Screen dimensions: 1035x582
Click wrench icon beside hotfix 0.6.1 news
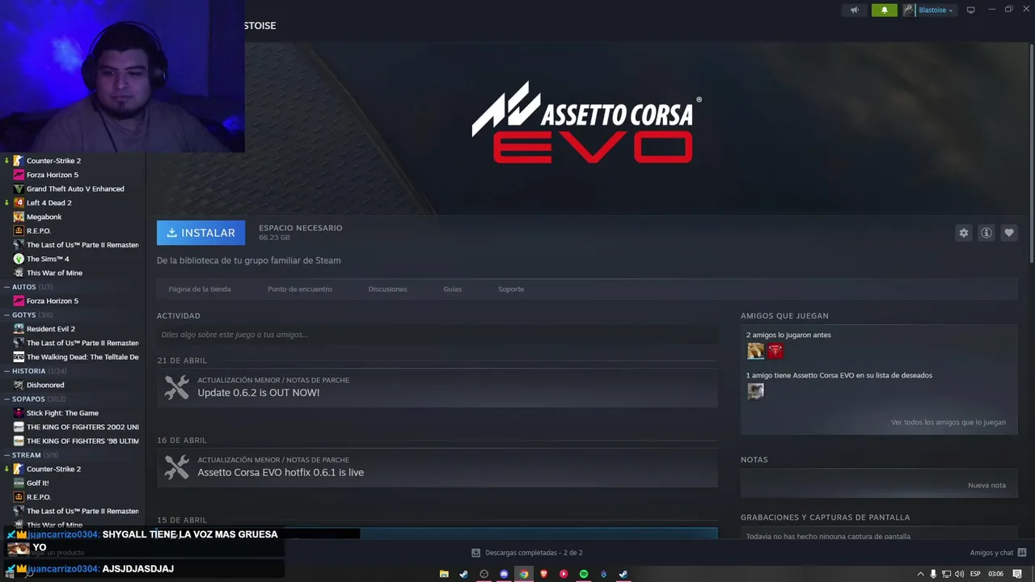click(x=176, y=467)
